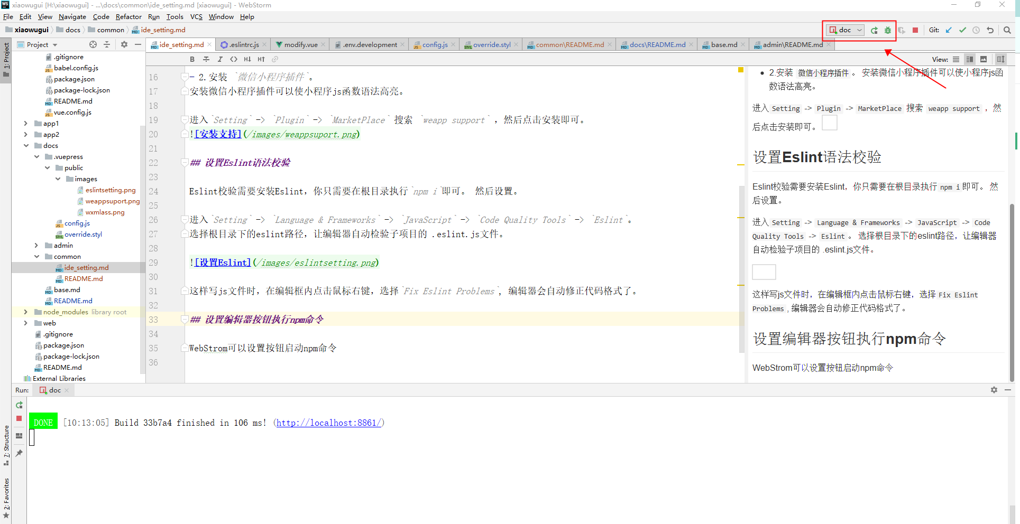Open Project panel settings gear
1020x524 pixels.
(124, 44)
